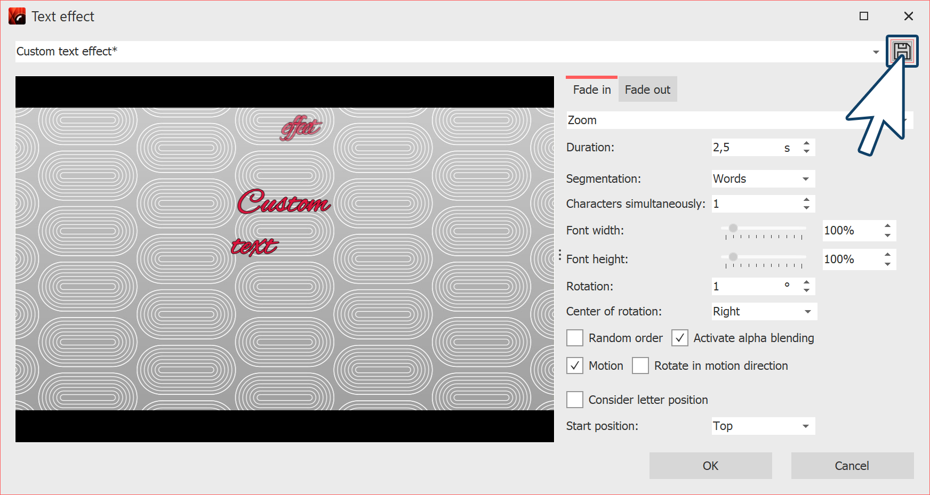
Task: Enable Rotate in motion direction
Action: click(640, 366)
